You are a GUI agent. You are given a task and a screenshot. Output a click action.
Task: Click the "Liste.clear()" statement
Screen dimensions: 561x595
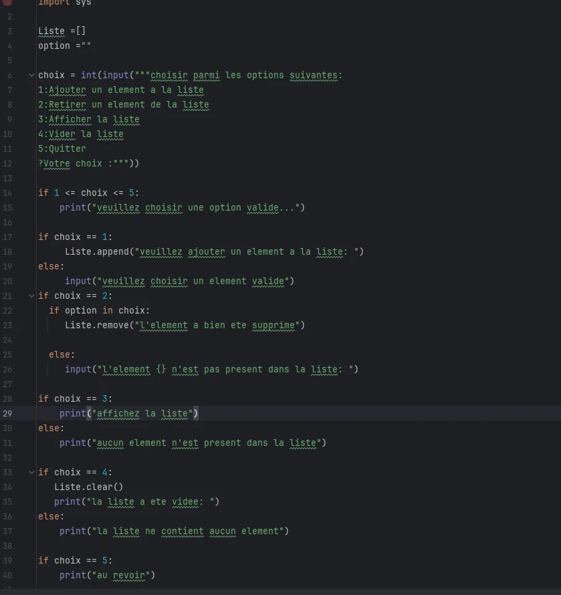(88, 487)
